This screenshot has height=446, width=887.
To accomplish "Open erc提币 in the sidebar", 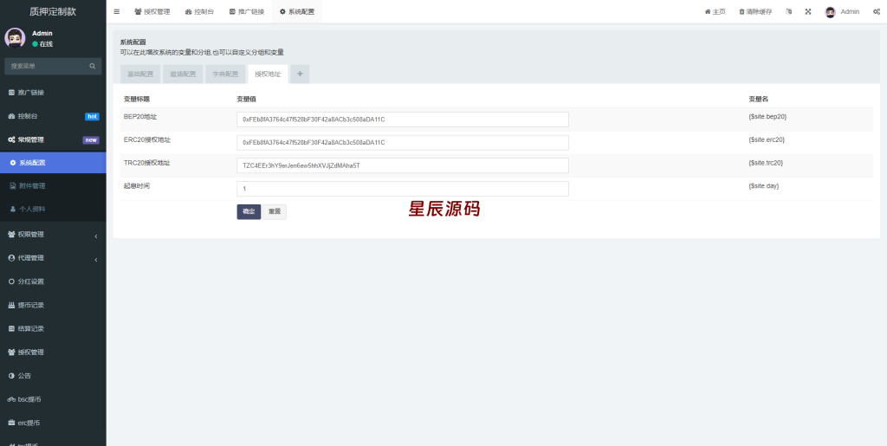I will pyautogui.click(x=53, y=423).
